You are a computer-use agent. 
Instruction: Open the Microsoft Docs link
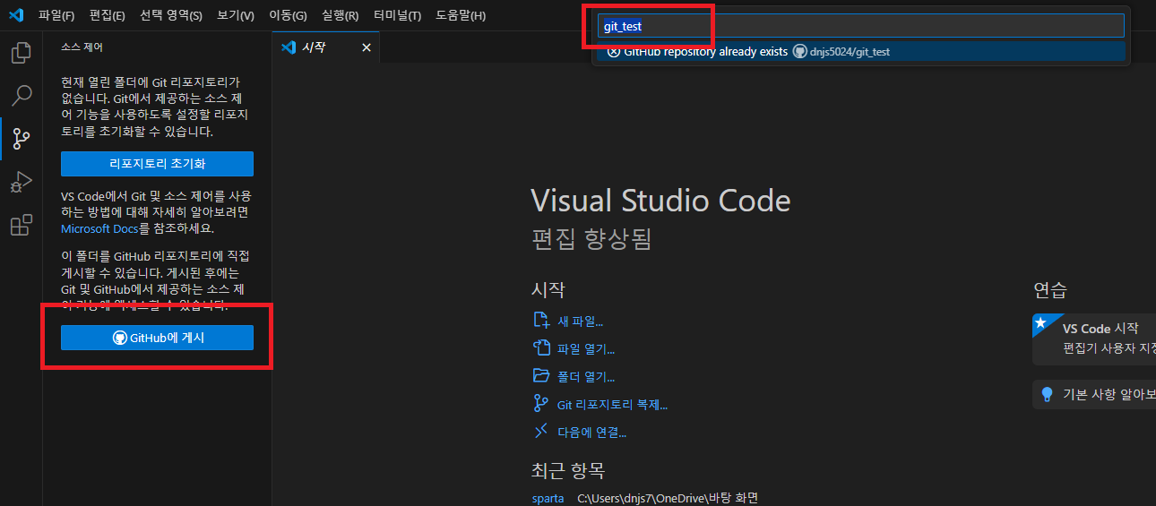(99, 228)
